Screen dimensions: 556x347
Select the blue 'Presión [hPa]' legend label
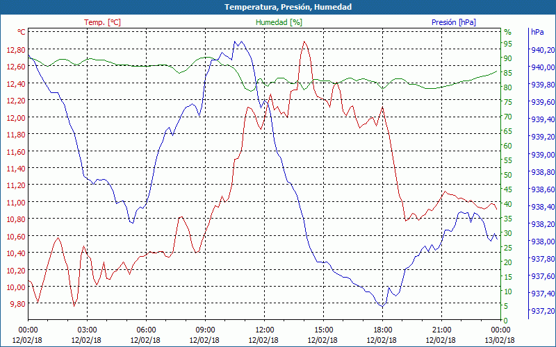click(x=454, y=22)
